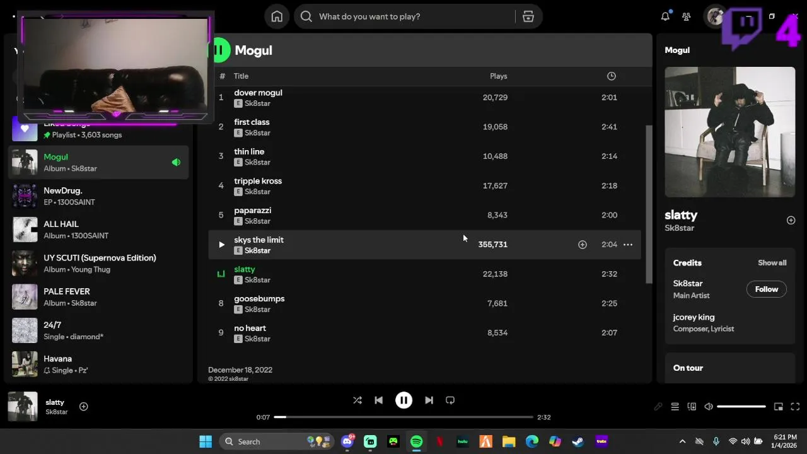
Task: Open more options for skys the limit
Action: coord(628,245)
